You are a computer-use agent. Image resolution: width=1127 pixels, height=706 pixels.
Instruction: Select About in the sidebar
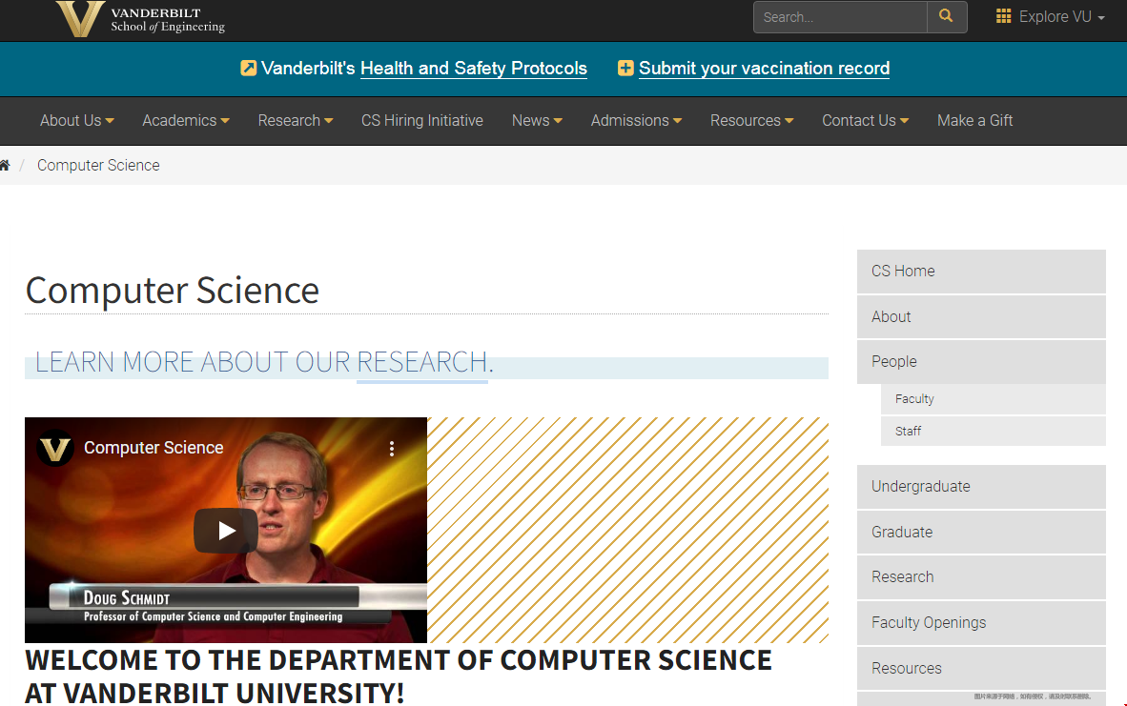tap(981, 316)
